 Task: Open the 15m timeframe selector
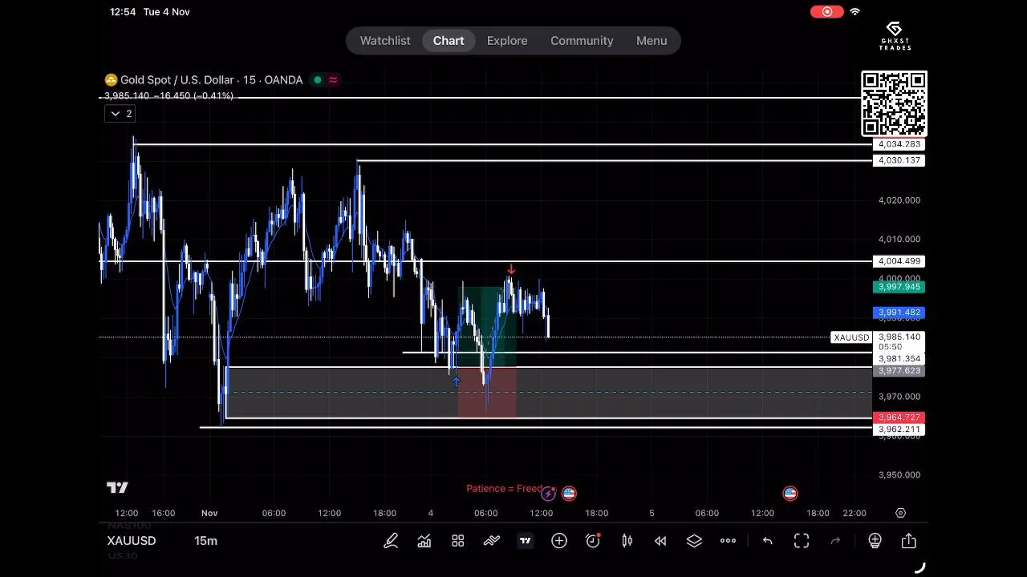205,541
